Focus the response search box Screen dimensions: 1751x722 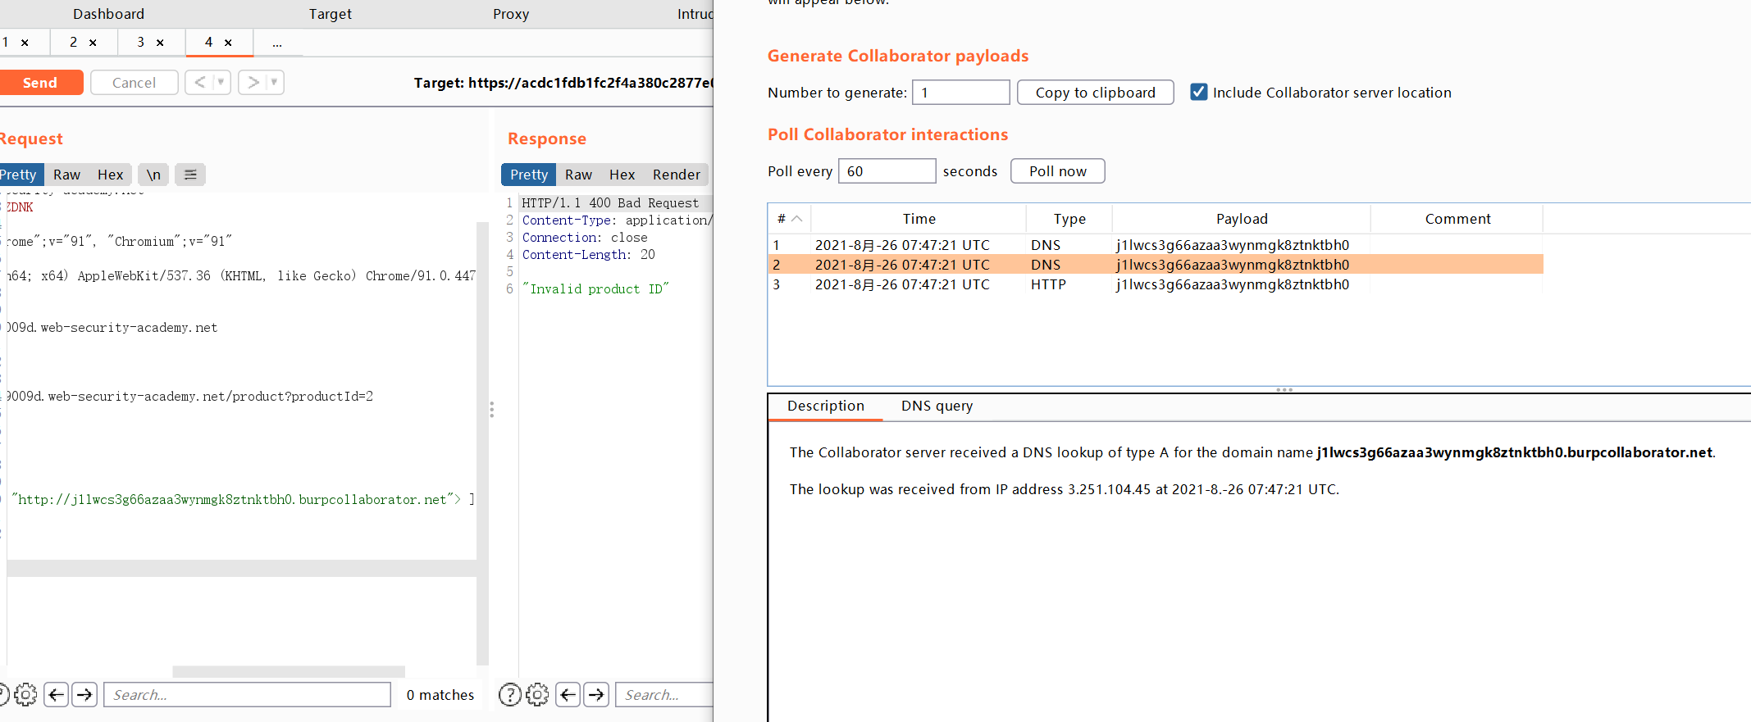click(x=663, y=695)
